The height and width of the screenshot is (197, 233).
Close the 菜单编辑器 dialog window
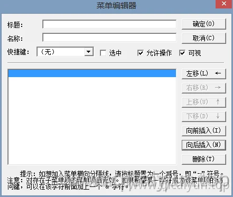point(223,4)
